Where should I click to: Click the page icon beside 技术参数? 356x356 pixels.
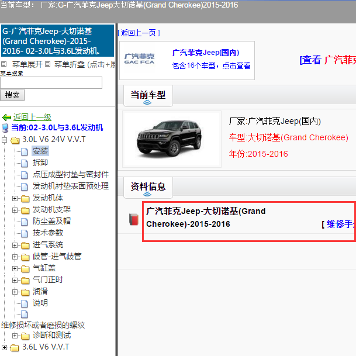tap(25, 233)
